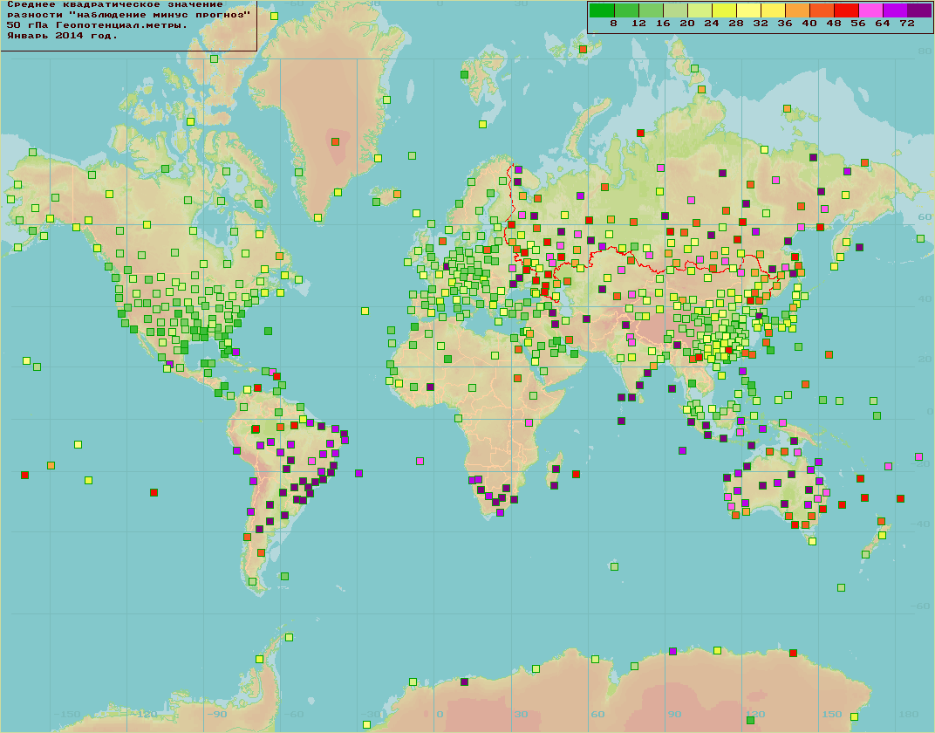
Task: Select the orange station marker on Iceland
Action: point(397,195)
